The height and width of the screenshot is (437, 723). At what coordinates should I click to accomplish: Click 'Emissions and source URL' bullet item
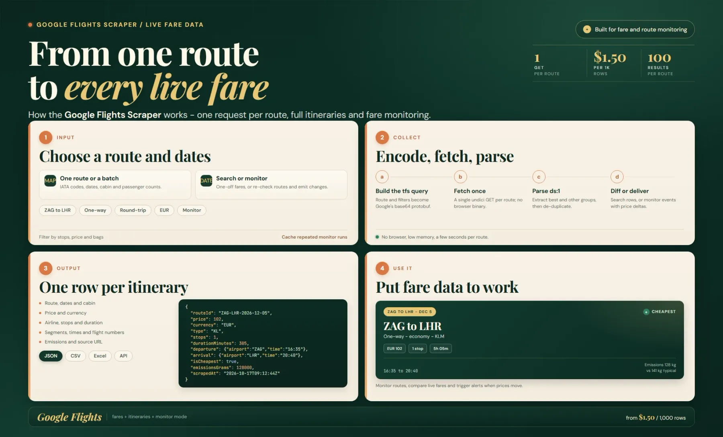point(74,342)
